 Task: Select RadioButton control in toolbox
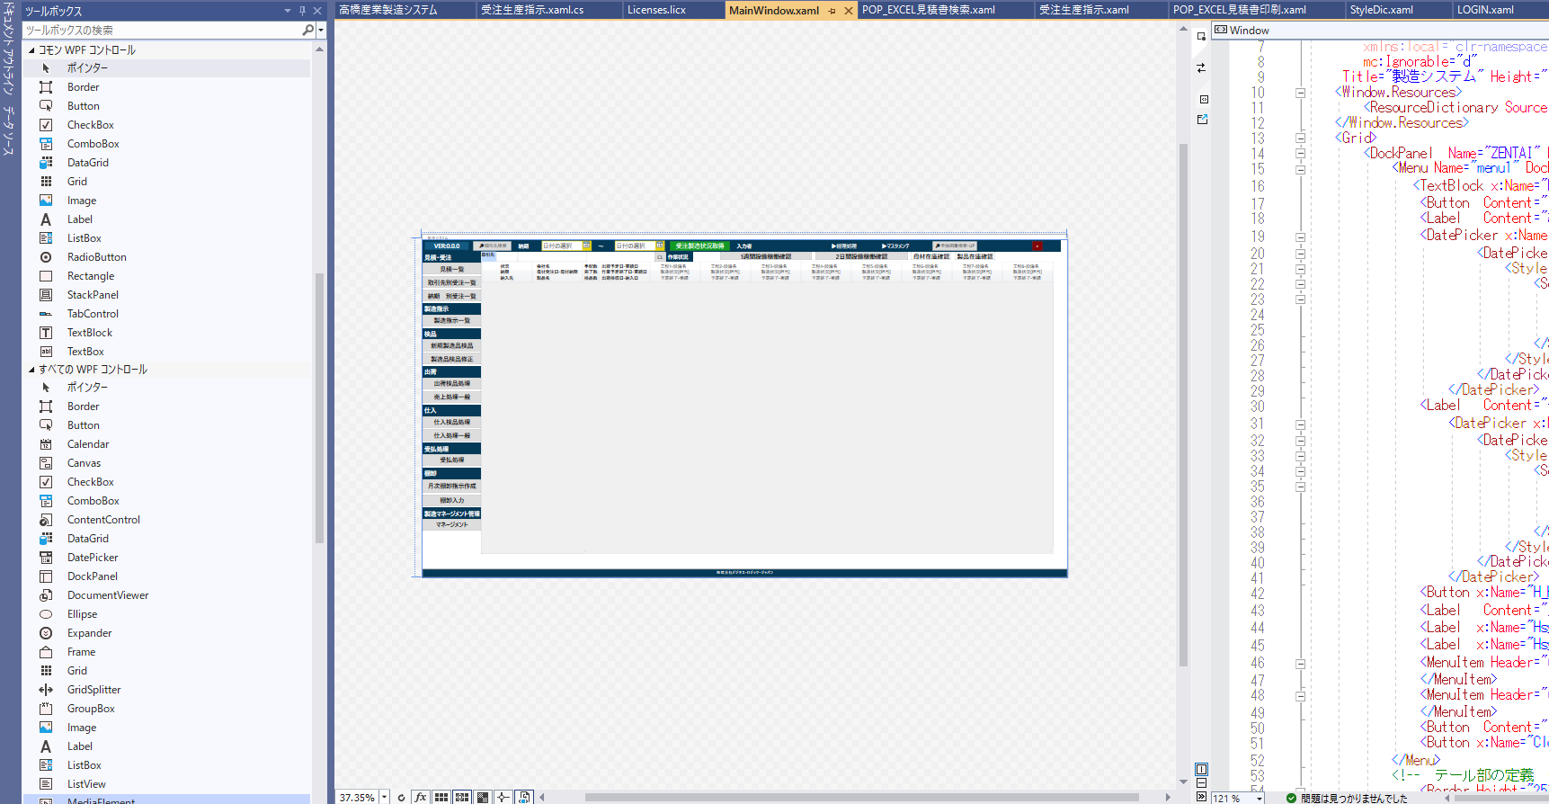(96, 257)
